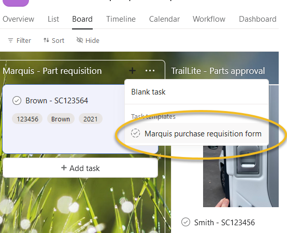Open the Sort options
The height and width of the screenshot is (233, 287).
54,40
